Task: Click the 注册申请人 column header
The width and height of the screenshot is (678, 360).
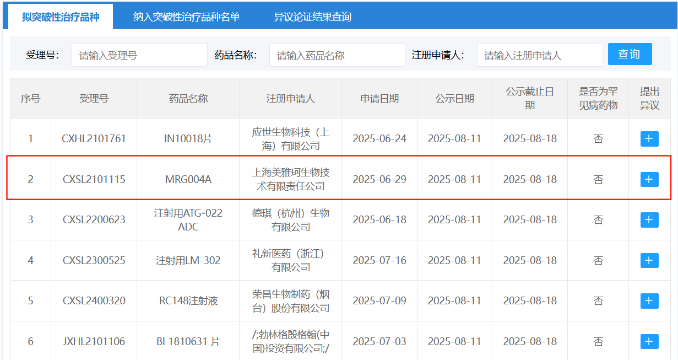Action: [x=291, y=99]
